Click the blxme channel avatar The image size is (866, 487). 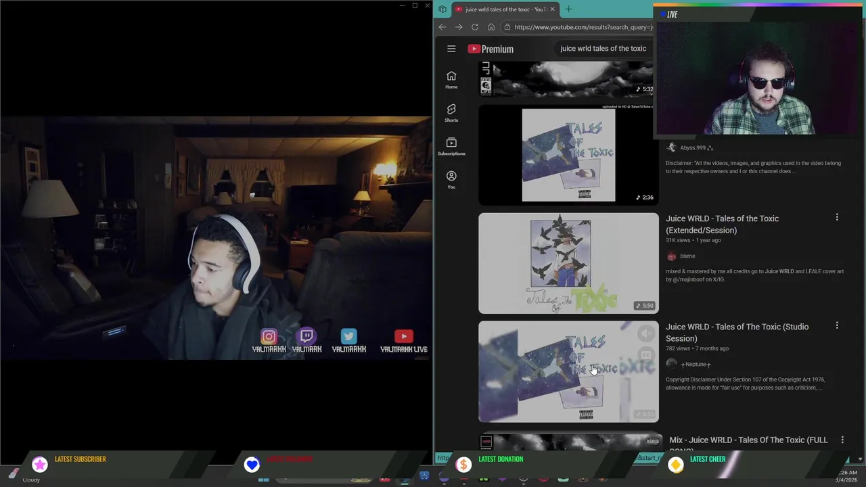(671, 256)
